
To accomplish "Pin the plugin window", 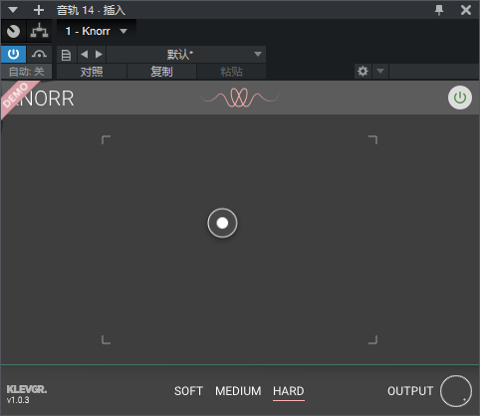I will pyautogui.click(x=439, y=10).
